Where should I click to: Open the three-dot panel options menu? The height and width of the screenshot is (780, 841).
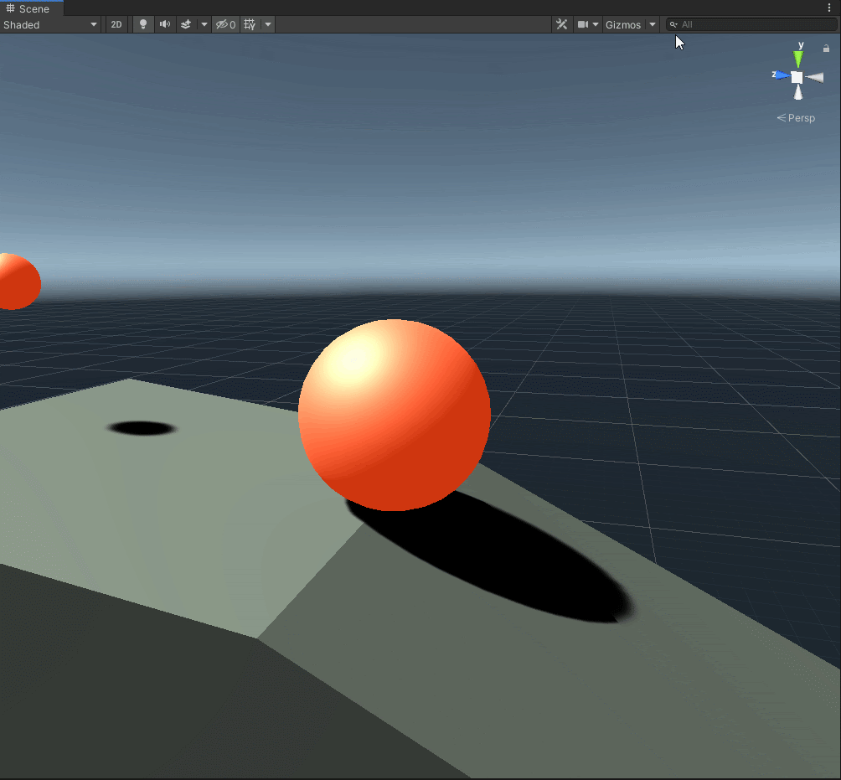coord(829,8)
